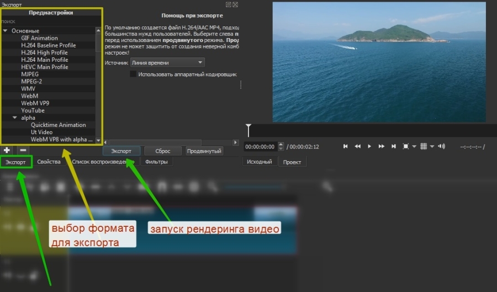
Task: Skip to the end of the video
Action: point(394,146)
